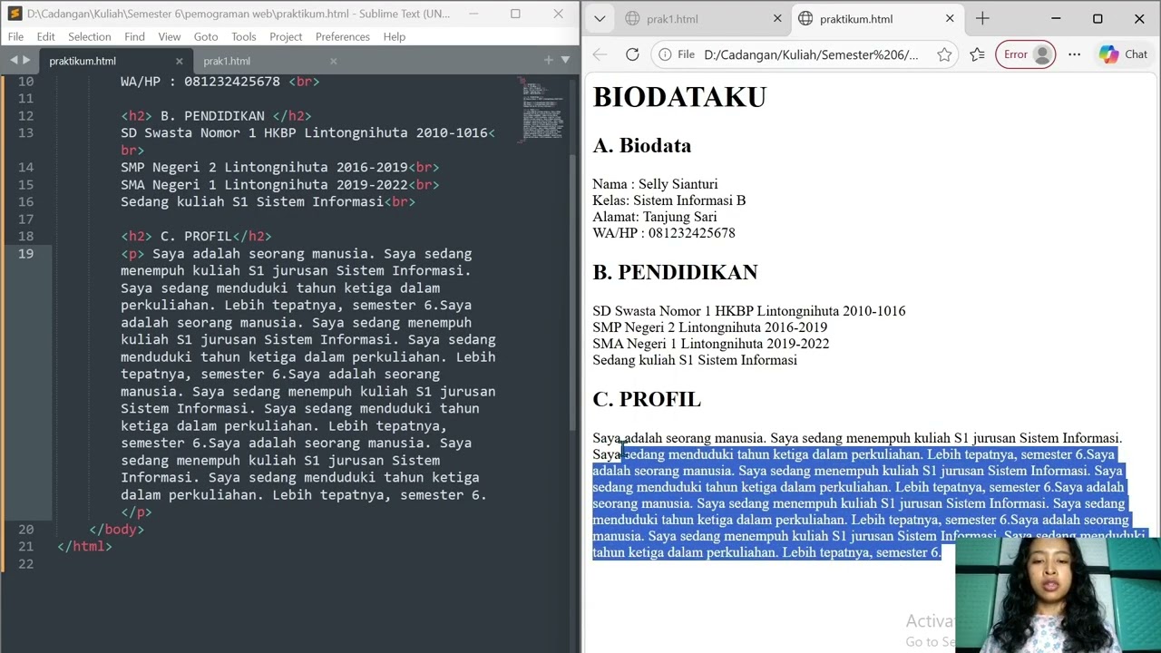Minimize the browser window

click(x=1056, y=18)
